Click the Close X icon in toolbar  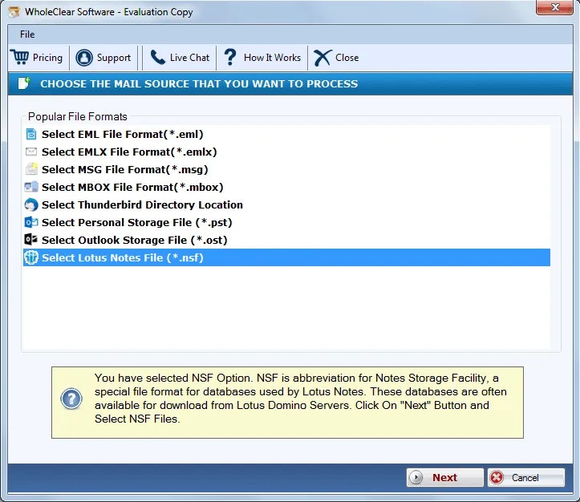tap(322, 58)
